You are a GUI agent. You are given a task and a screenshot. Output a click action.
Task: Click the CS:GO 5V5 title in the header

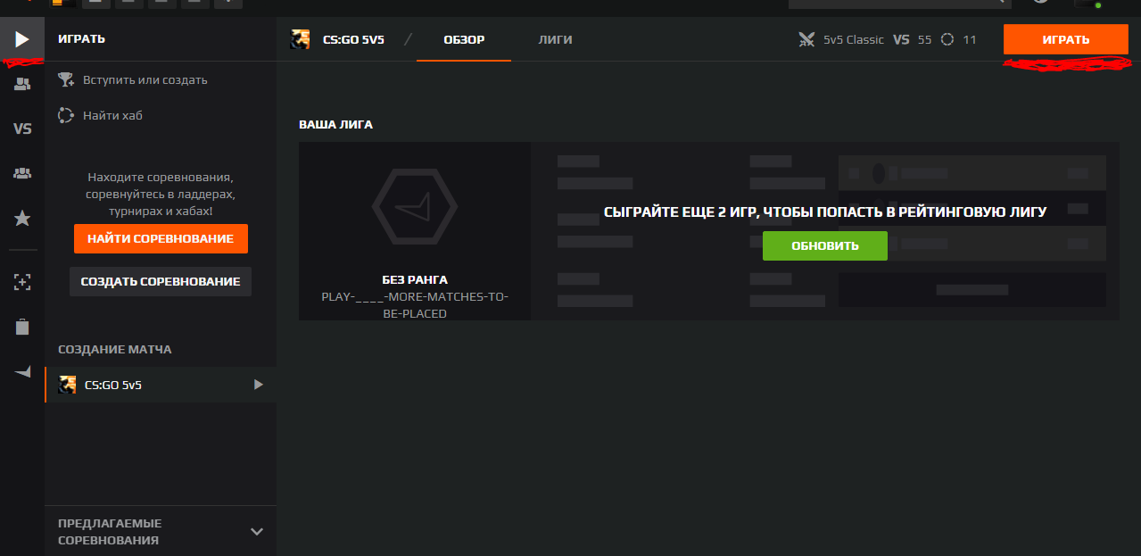(353, 39)
